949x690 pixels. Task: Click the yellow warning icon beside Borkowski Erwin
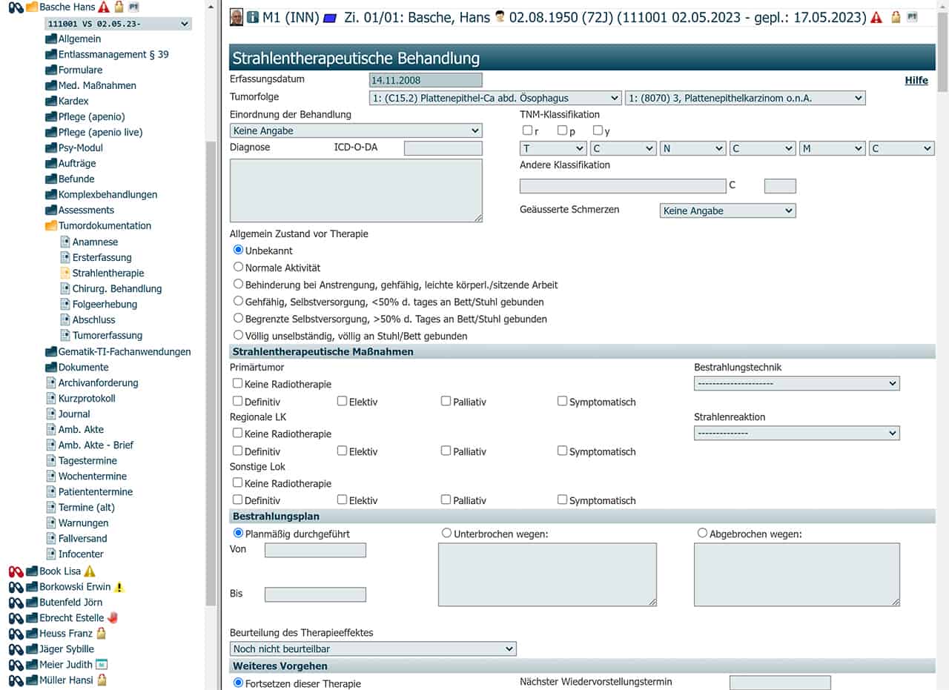pyautogui.click(x=119, y=587)
